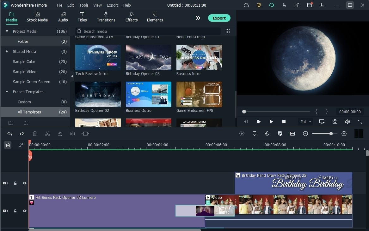Image resolution: width=369 pixels, height=231 pixels.
Task: Hide video track 2 with eye icon
Action: coord(24,183)
